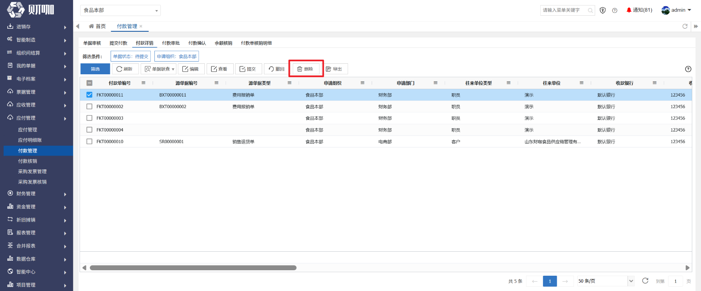Image resolution: width=701 pixels, height=291 pixels.
Task: Click the 撤回 button
Action: point(276,69)
